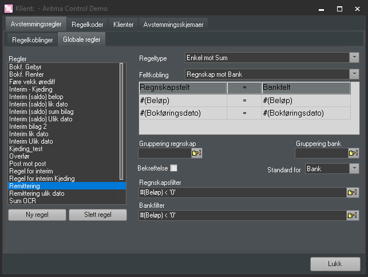Open the Klienter tab
This screenshot has height=277, width=368.
(123, 25)
